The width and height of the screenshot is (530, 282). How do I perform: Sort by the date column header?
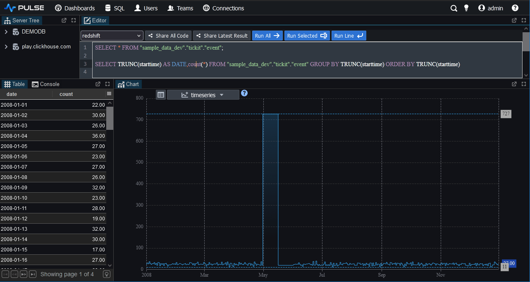tap(26, 94)
